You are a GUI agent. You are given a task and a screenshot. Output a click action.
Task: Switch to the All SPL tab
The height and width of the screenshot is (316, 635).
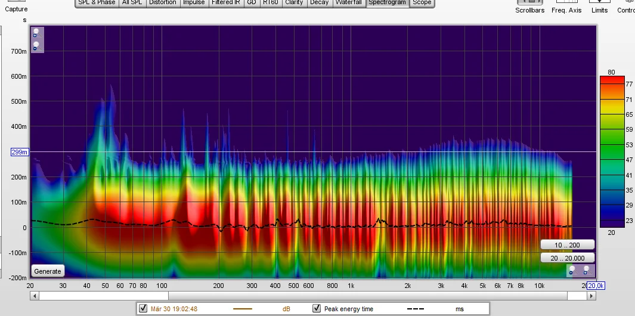coord(132,3)
